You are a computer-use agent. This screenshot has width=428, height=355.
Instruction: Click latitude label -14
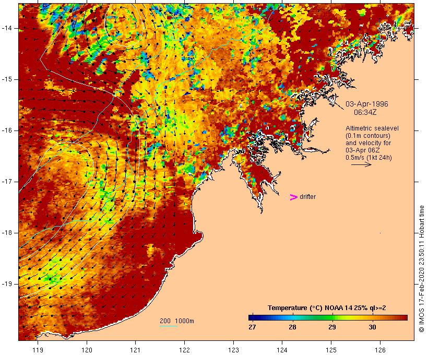pos(7,28)
